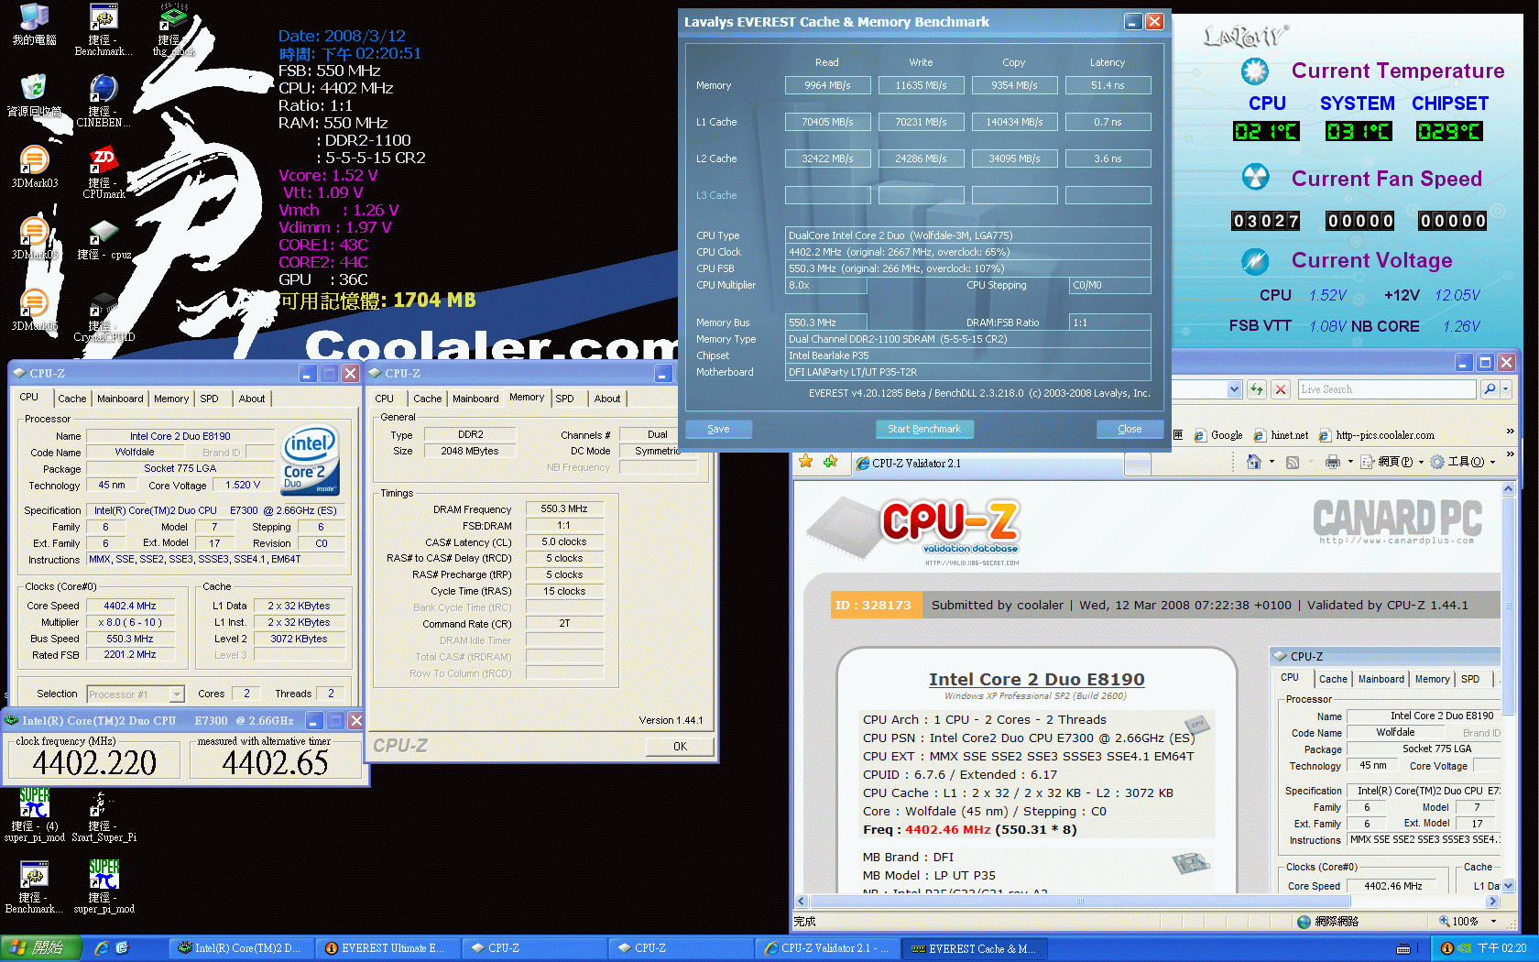Viewport: 1539px width, 962px height.
Task: Click the Favorites star icon in IE
Action: [x=805, y=462]
